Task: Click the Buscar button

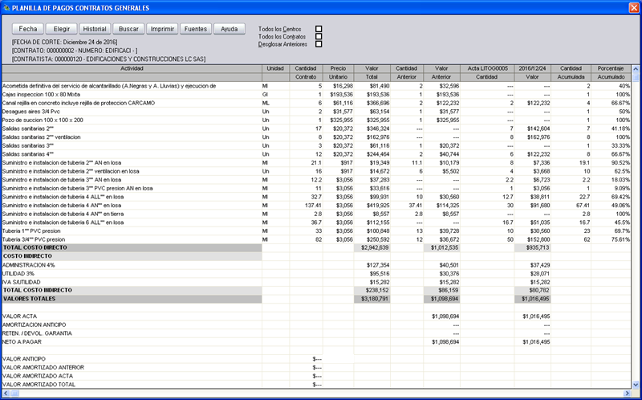Action: (x=128, y=29)
